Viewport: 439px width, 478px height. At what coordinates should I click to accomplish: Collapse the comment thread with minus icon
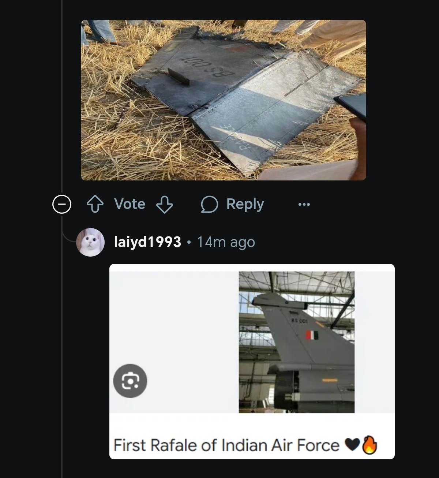[x=62, y=204]
